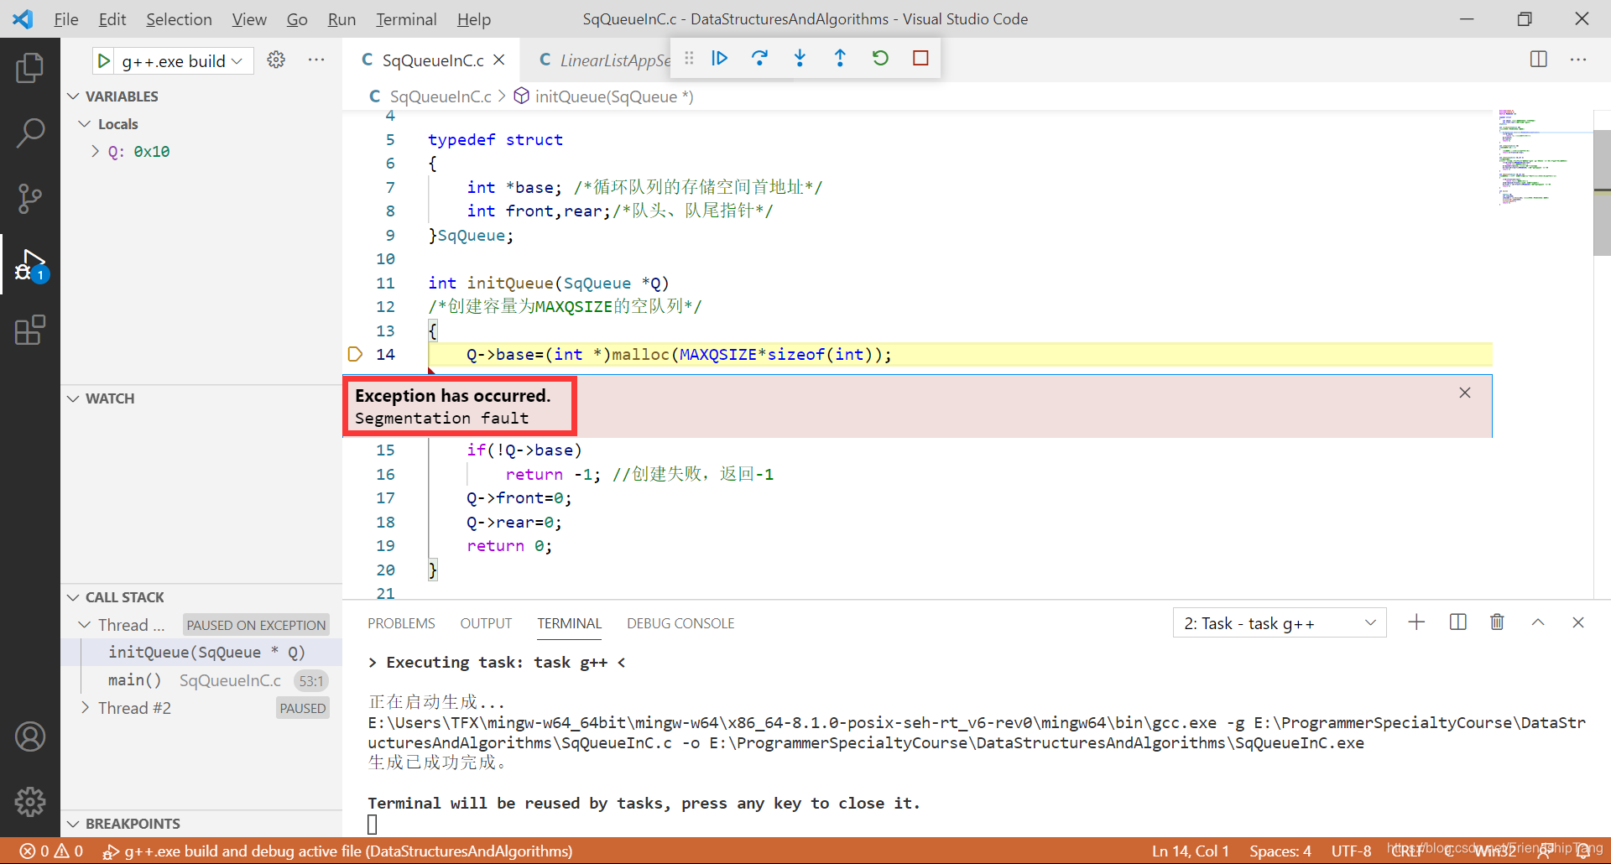This screenshot has height=864, width=1611.
Task: Click Step Over in the debug toolbar
Action: pyautogui.click(x=759, y=58)
